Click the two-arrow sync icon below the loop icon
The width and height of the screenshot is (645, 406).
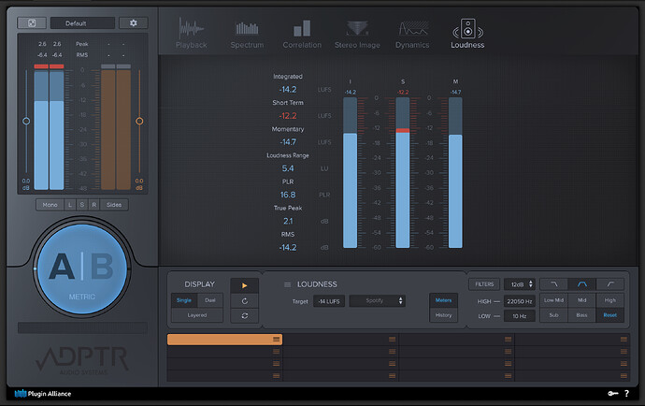click(244, 316)
